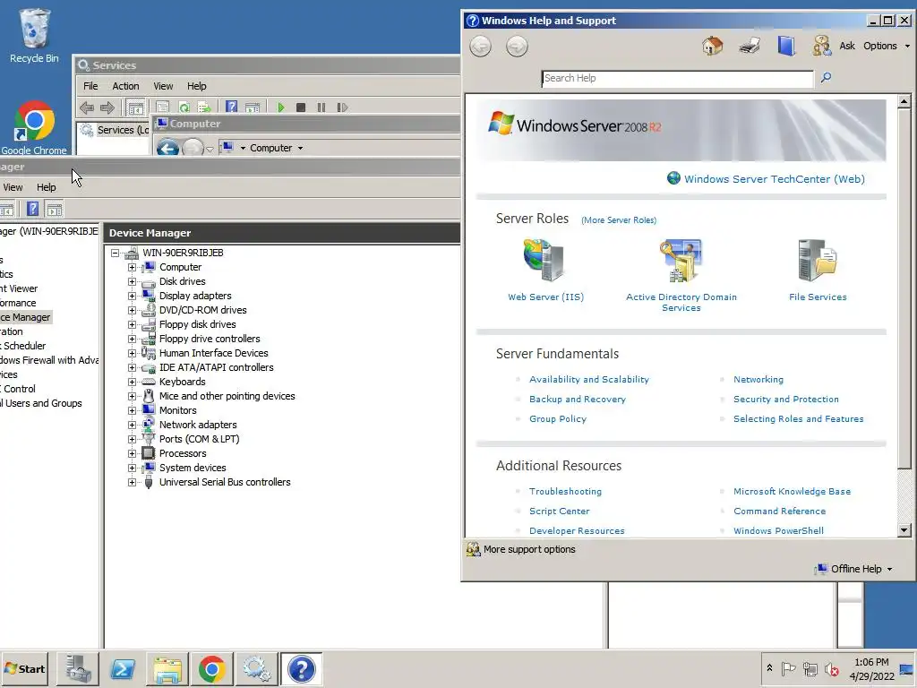Viewport: 917px width, 688px height.
Task: Open Help menu in Services window
Action: [x=196, y=86]
